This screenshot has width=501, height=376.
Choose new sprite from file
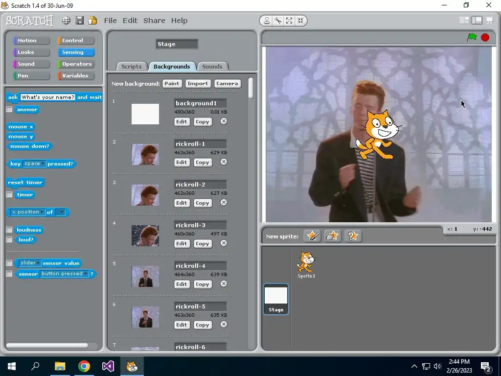pyautogui.click(x=332, y=236)
